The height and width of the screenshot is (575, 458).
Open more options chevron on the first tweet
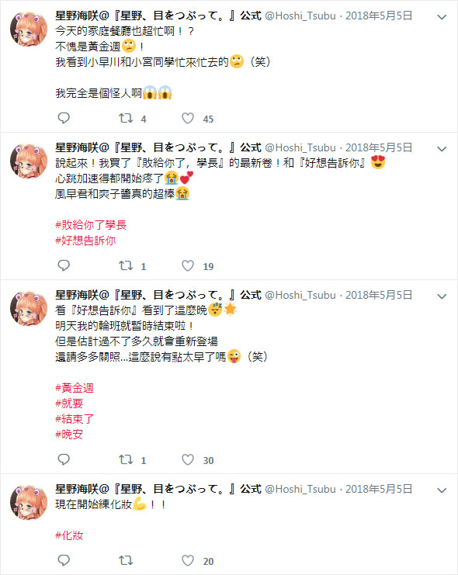442,17
